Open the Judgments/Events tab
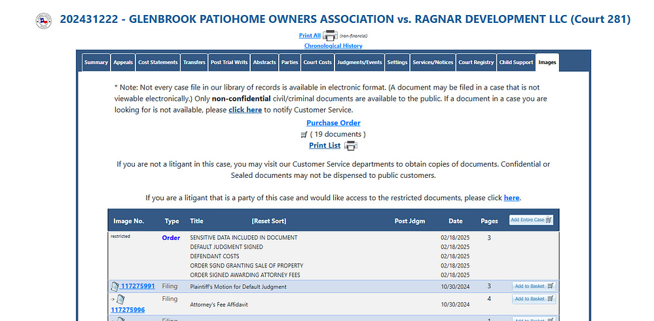Screen dimensions: 654x321 pyautogui.click(x=359, y=63)
